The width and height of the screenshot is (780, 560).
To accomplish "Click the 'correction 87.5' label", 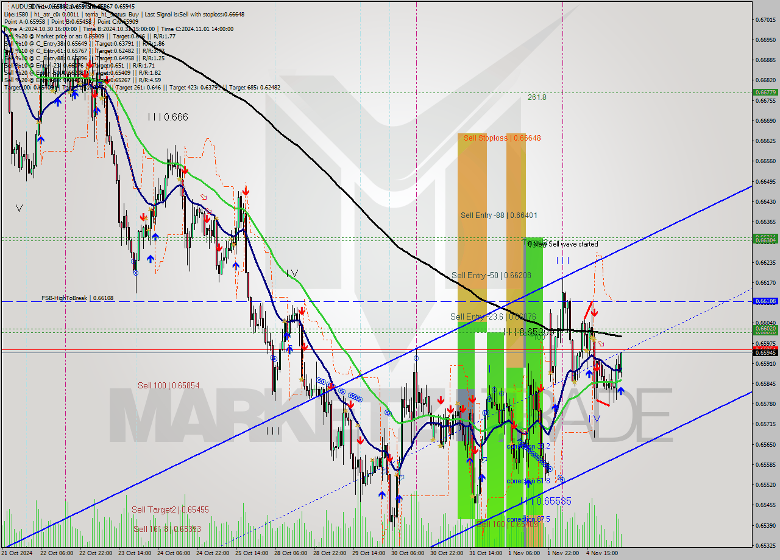I will click(x=528, y=519).
